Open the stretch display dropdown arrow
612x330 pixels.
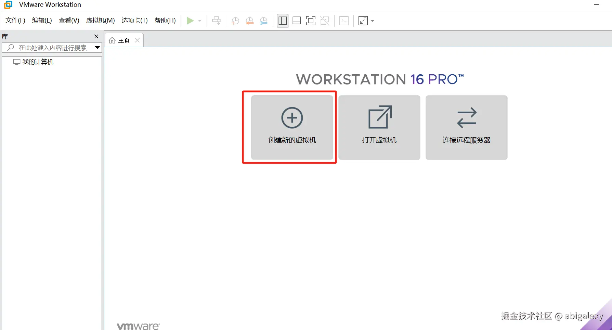(373, 21)
